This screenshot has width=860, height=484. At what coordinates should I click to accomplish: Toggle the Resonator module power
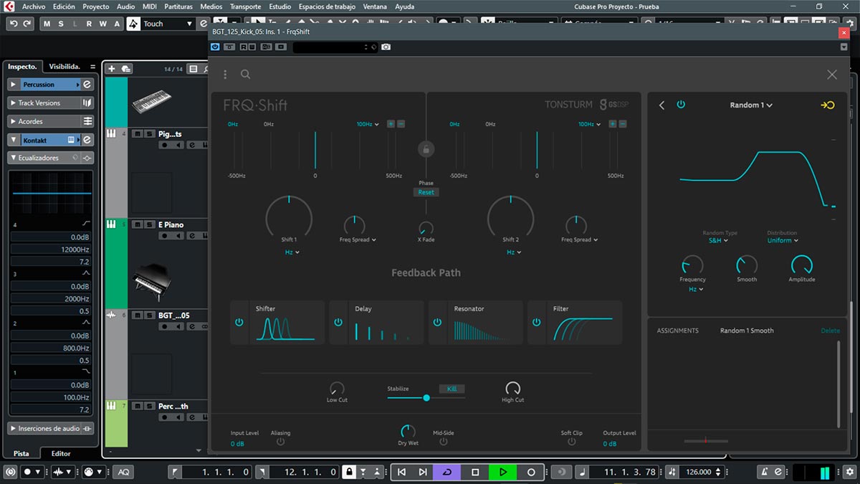[x=437, y=323]
